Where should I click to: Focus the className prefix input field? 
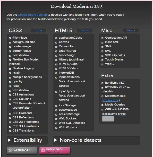click(108, 119)
